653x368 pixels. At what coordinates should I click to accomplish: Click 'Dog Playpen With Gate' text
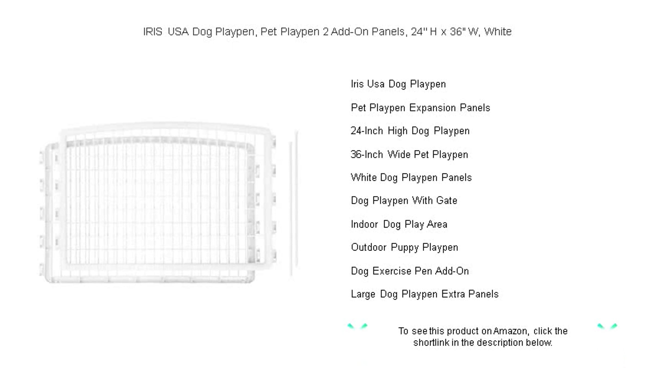404,201
